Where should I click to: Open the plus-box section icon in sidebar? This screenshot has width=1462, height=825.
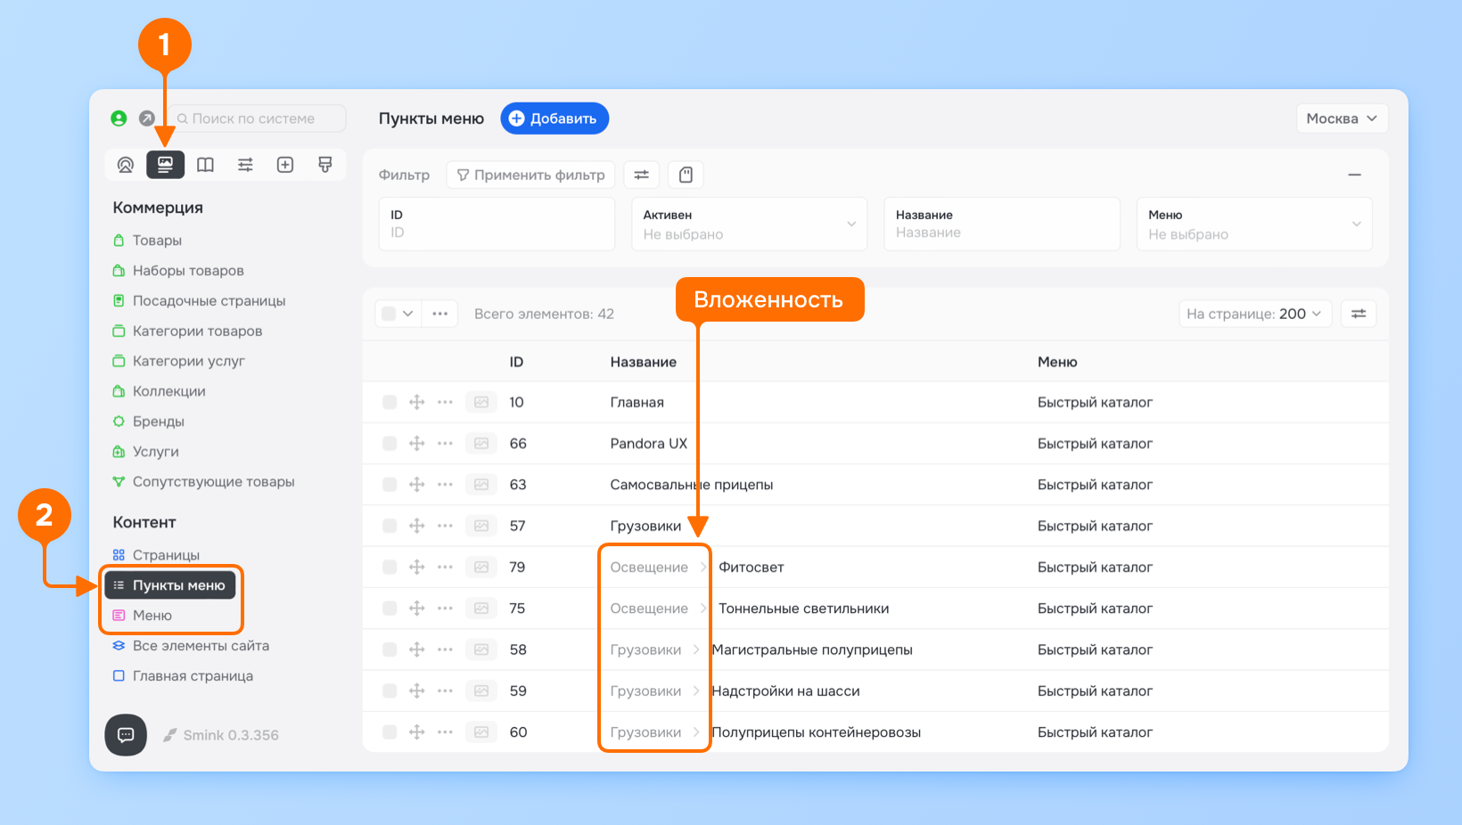point(285,165)
